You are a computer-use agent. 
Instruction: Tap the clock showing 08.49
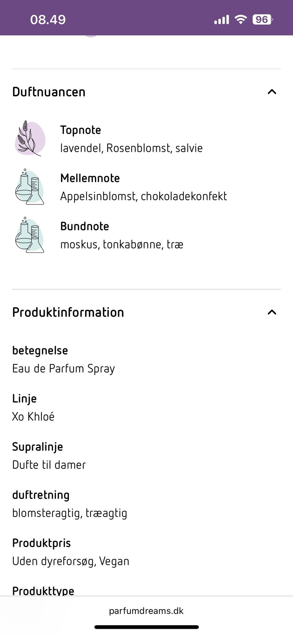(x=48, y=20)
